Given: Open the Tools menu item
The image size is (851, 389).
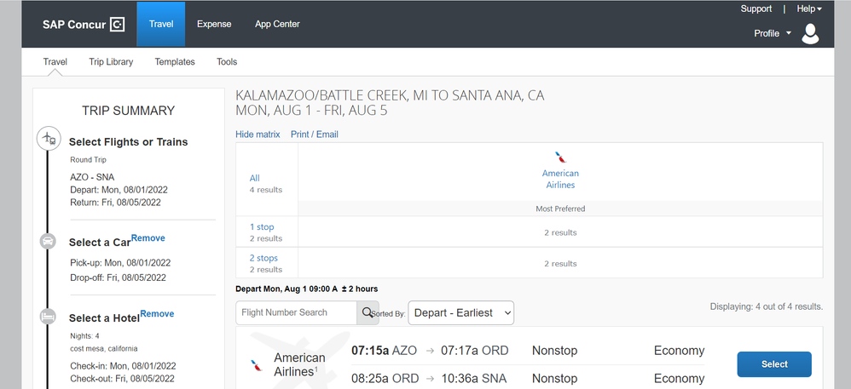Looking at the screenshot, I should click(227, 62).
